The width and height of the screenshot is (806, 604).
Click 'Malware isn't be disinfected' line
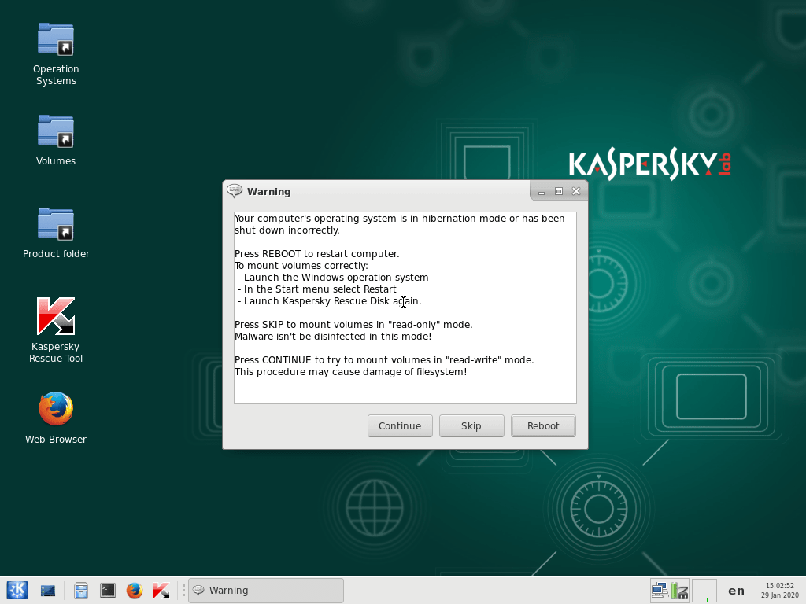(333, 337)
